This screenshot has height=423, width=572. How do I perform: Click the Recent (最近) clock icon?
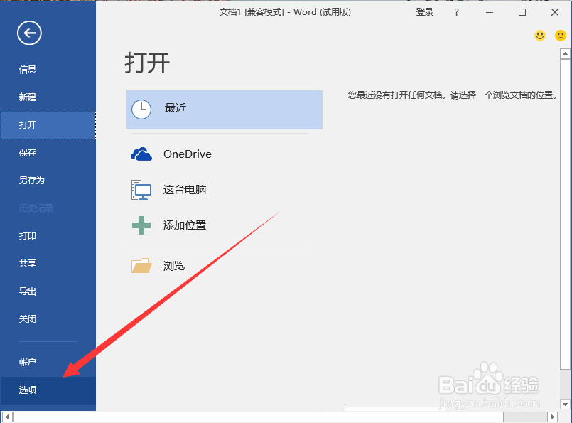(x=141, y=109)
